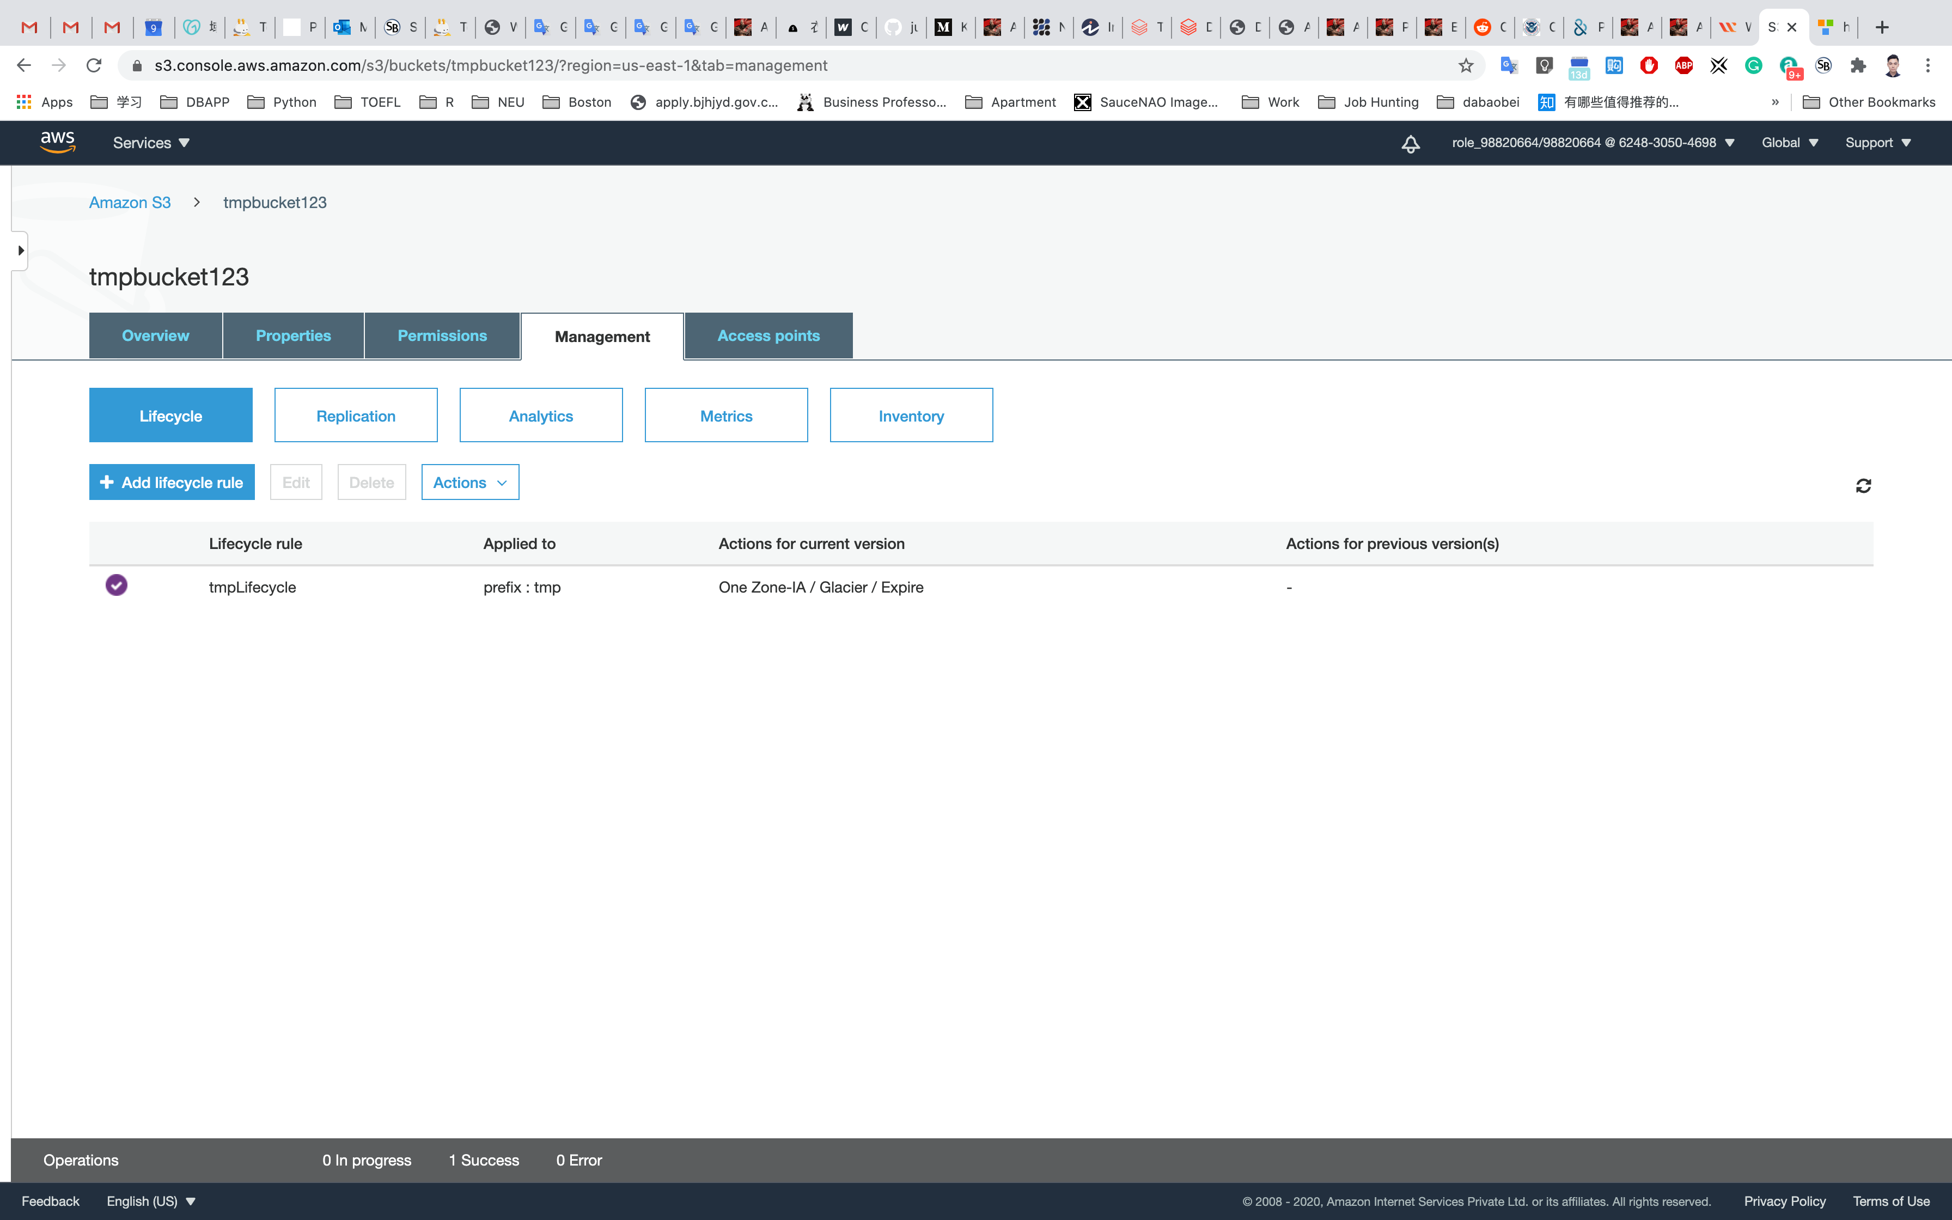
Task: Switch to the Permissions tab
Action: [441, 335]
